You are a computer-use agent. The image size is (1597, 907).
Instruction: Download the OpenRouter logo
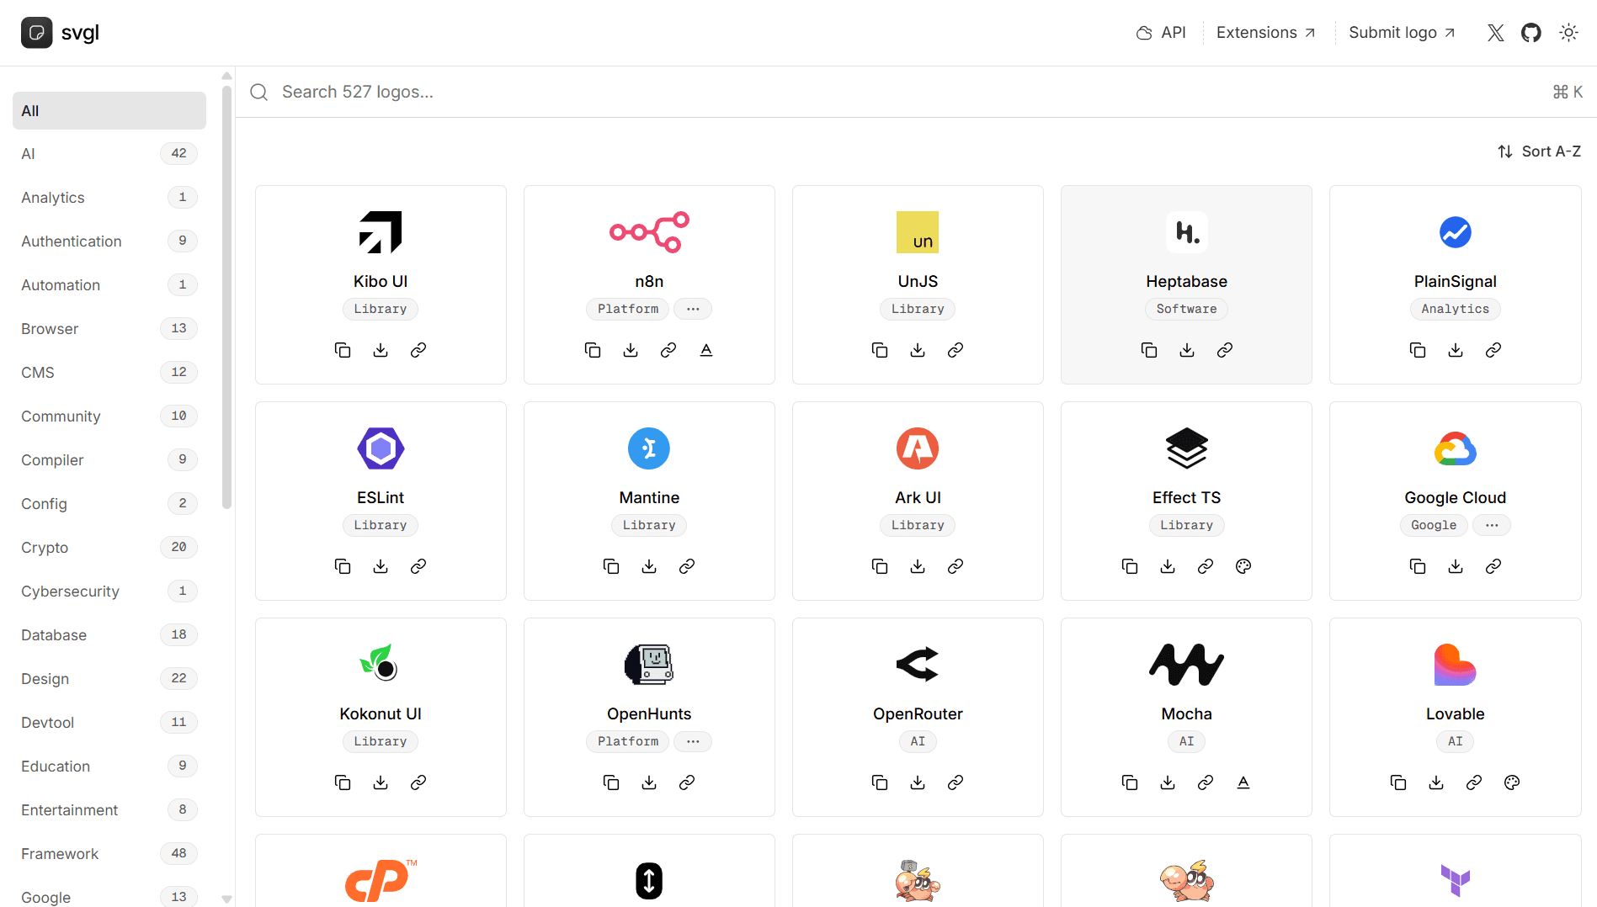(918, 782)
